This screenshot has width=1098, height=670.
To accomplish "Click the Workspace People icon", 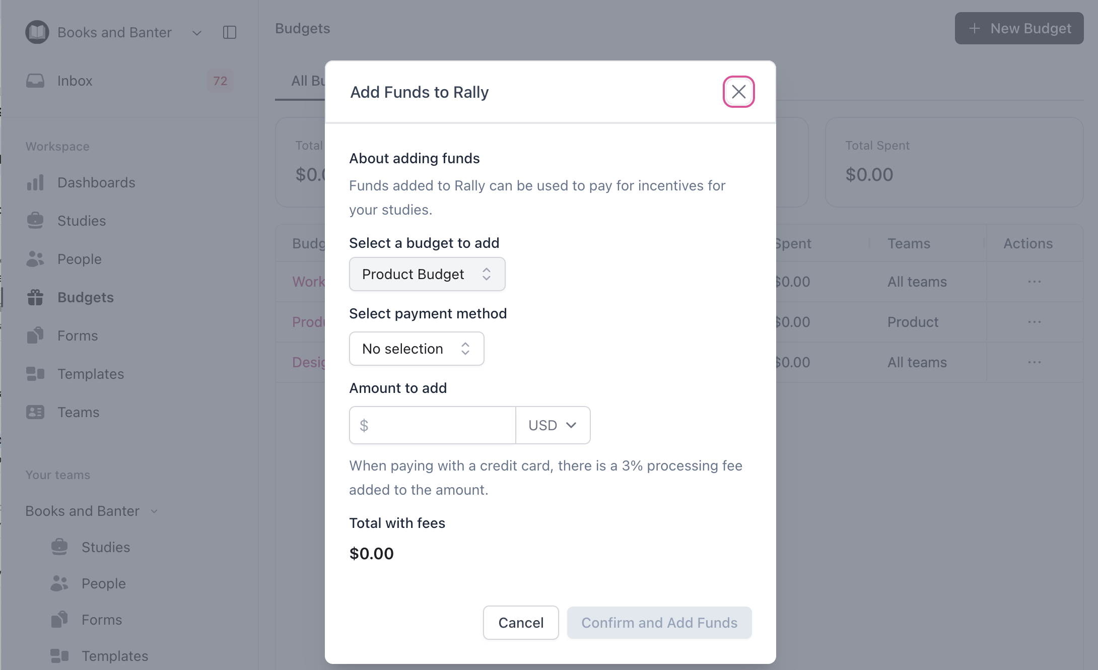I will click(35, 259).
